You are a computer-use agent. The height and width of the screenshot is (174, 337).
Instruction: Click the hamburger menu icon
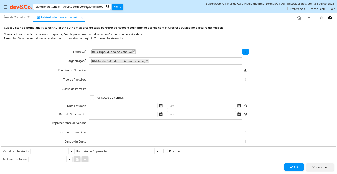5,7
